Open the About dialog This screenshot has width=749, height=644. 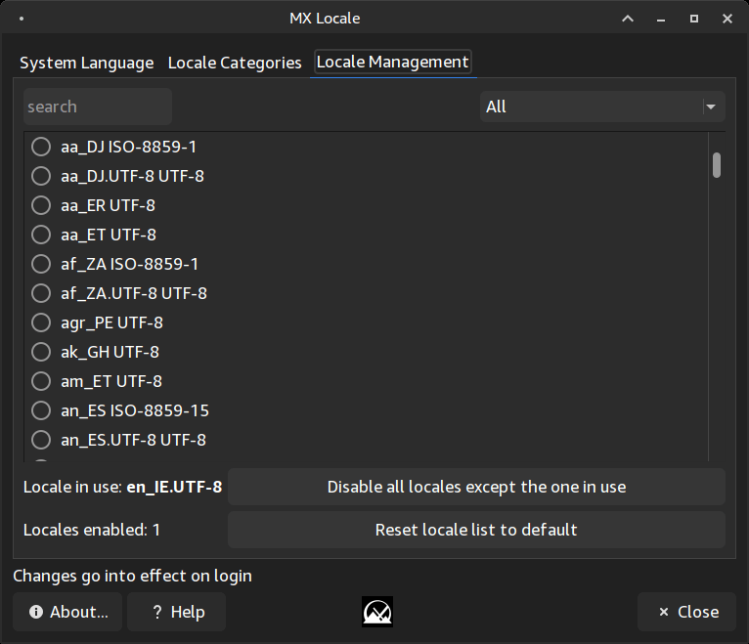67,612
